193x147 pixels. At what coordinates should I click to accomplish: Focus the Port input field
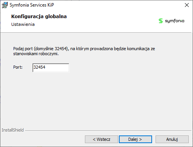(x=51, y=68)
